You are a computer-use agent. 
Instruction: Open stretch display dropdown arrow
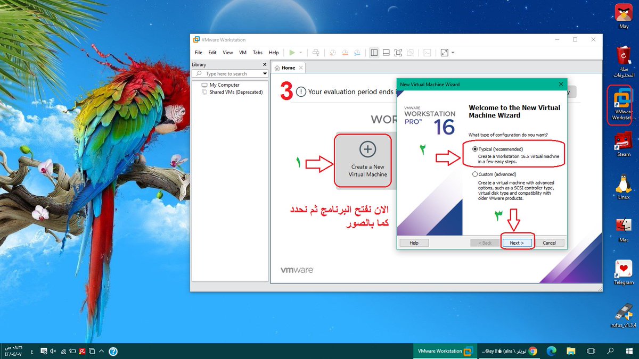point(453,53)
